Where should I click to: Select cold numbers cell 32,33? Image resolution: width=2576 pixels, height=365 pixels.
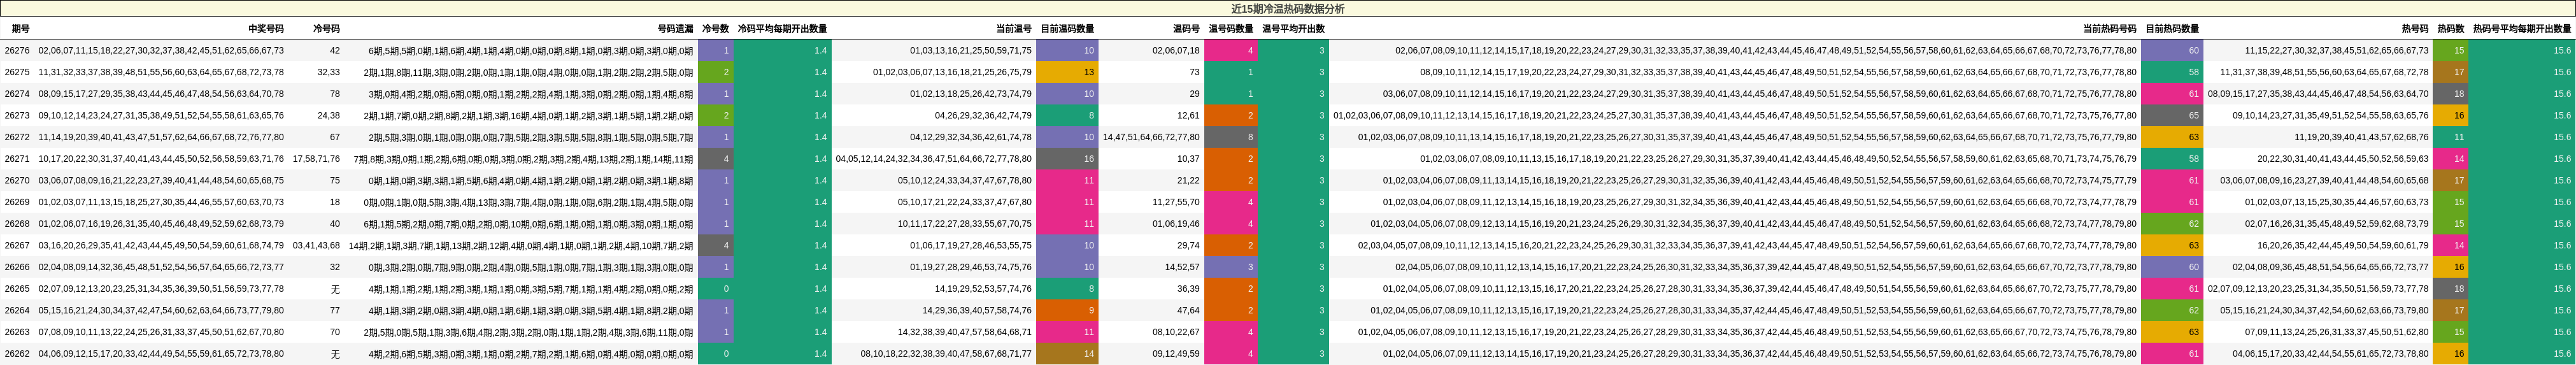point(329,72)
